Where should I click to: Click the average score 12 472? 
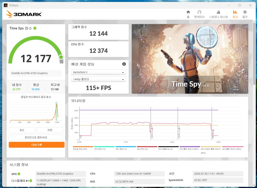[35, 89]
